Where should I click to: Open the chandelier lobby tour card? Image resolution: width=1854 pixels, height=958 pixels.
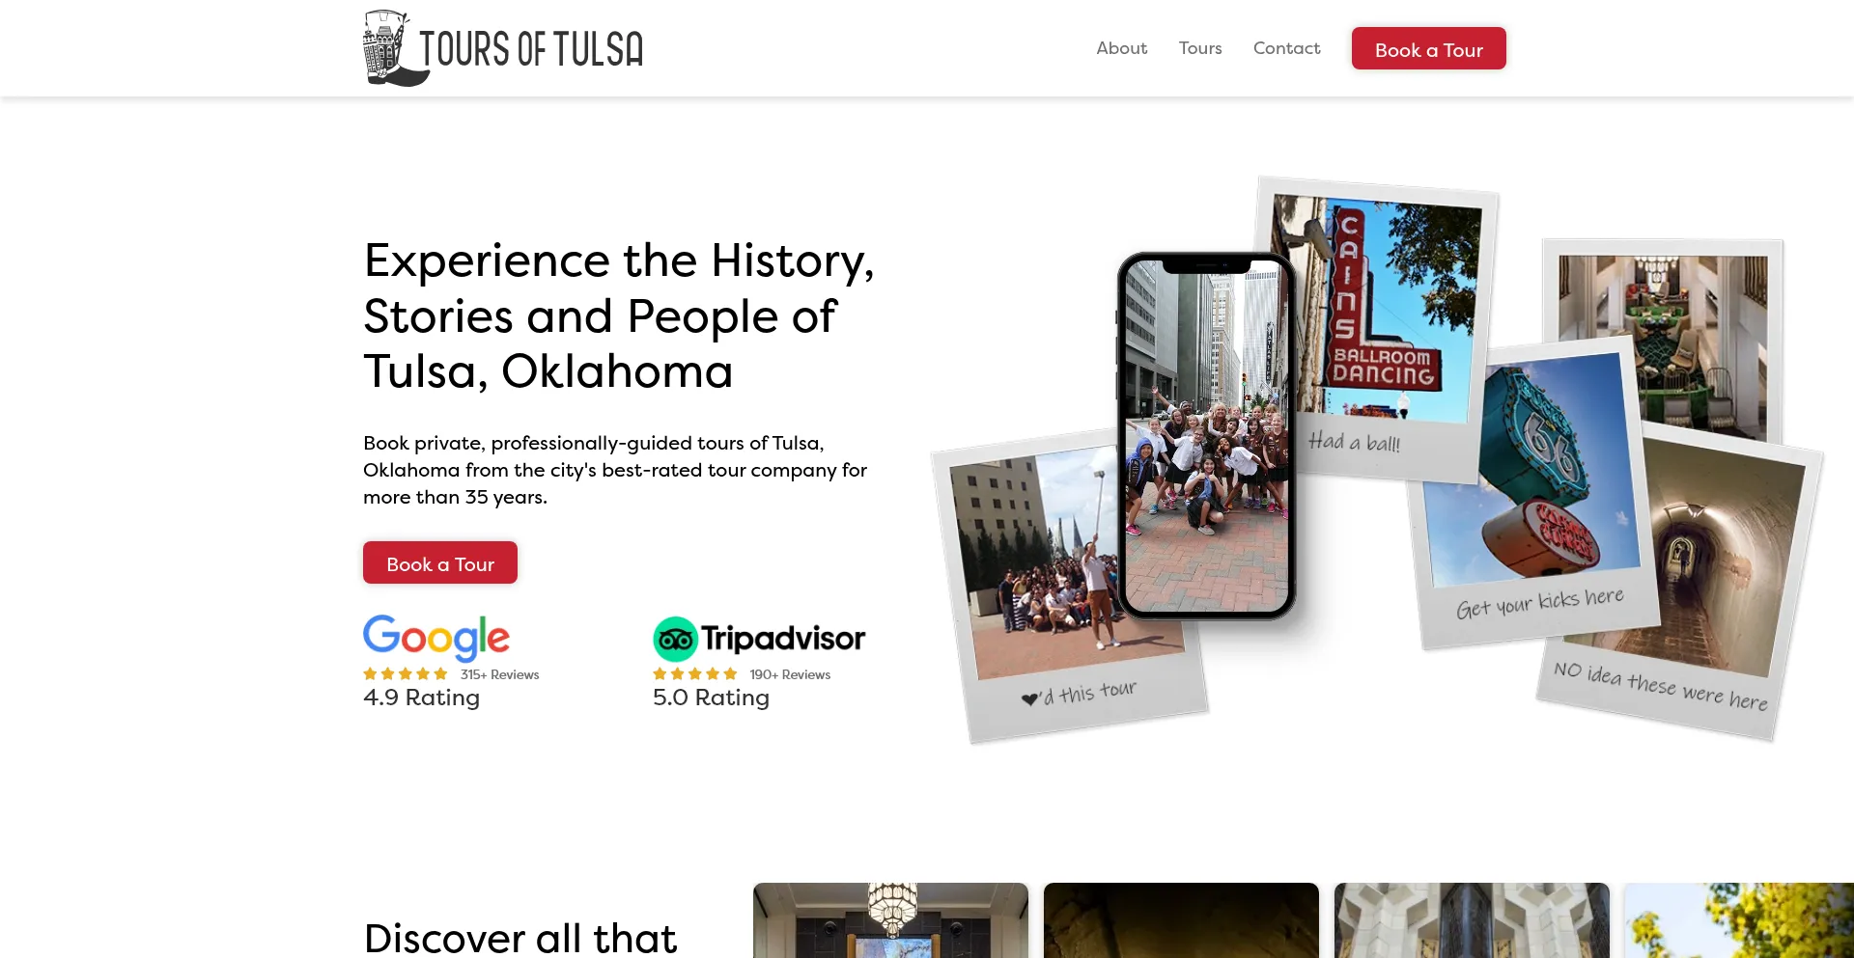point(890,920)
